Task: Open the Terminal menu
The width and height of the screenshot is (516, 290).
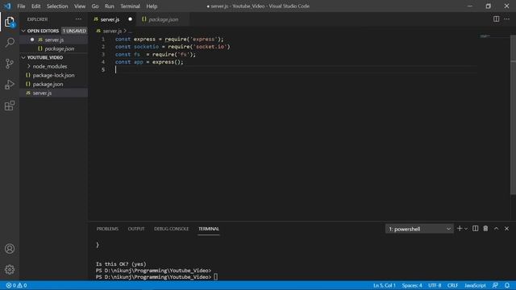Action: pos(130,6)
